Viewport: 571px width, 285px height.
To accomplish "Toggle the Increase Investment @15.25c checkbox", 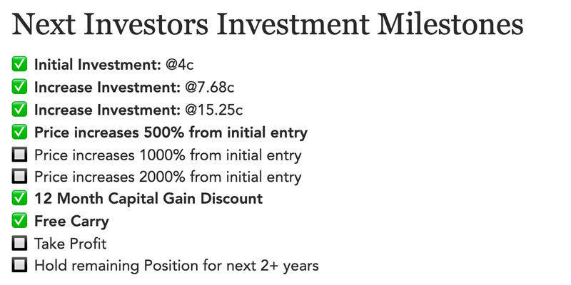I will pos(19,109).
